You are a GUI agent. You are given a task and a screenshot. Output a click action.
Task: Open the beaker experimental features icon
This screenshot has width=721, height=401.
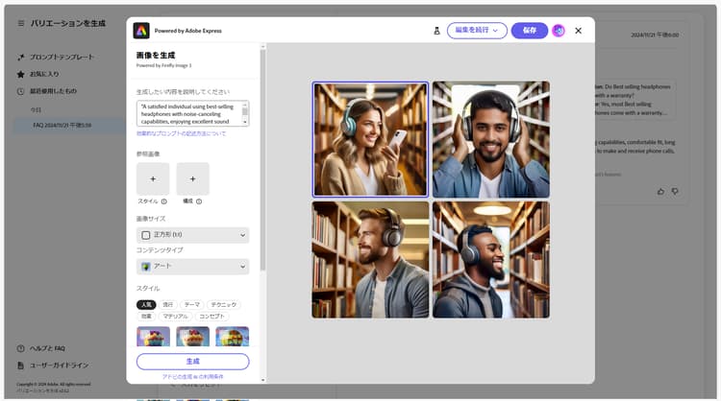click(436, 31)
